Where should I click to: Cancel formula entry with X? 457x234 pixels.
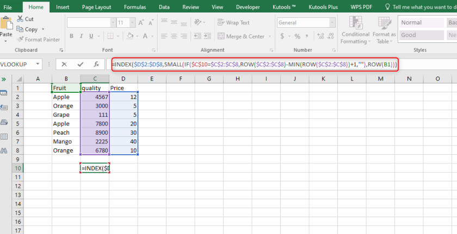pos(64,64)
